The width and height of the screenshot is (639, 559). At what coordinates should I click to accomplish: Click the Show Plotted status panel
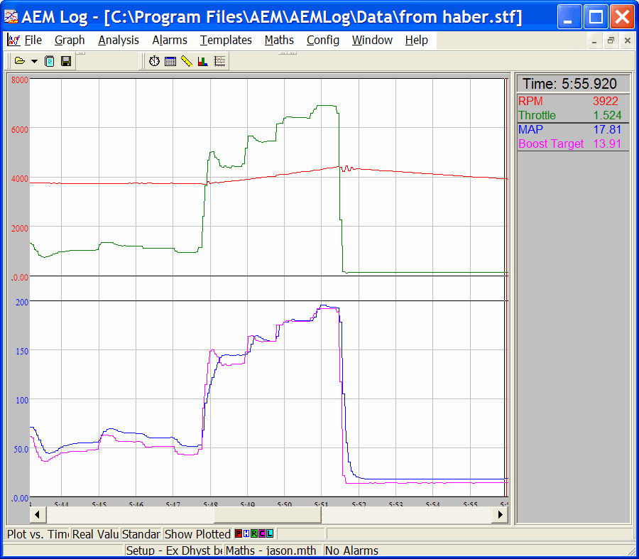(197, 533)
